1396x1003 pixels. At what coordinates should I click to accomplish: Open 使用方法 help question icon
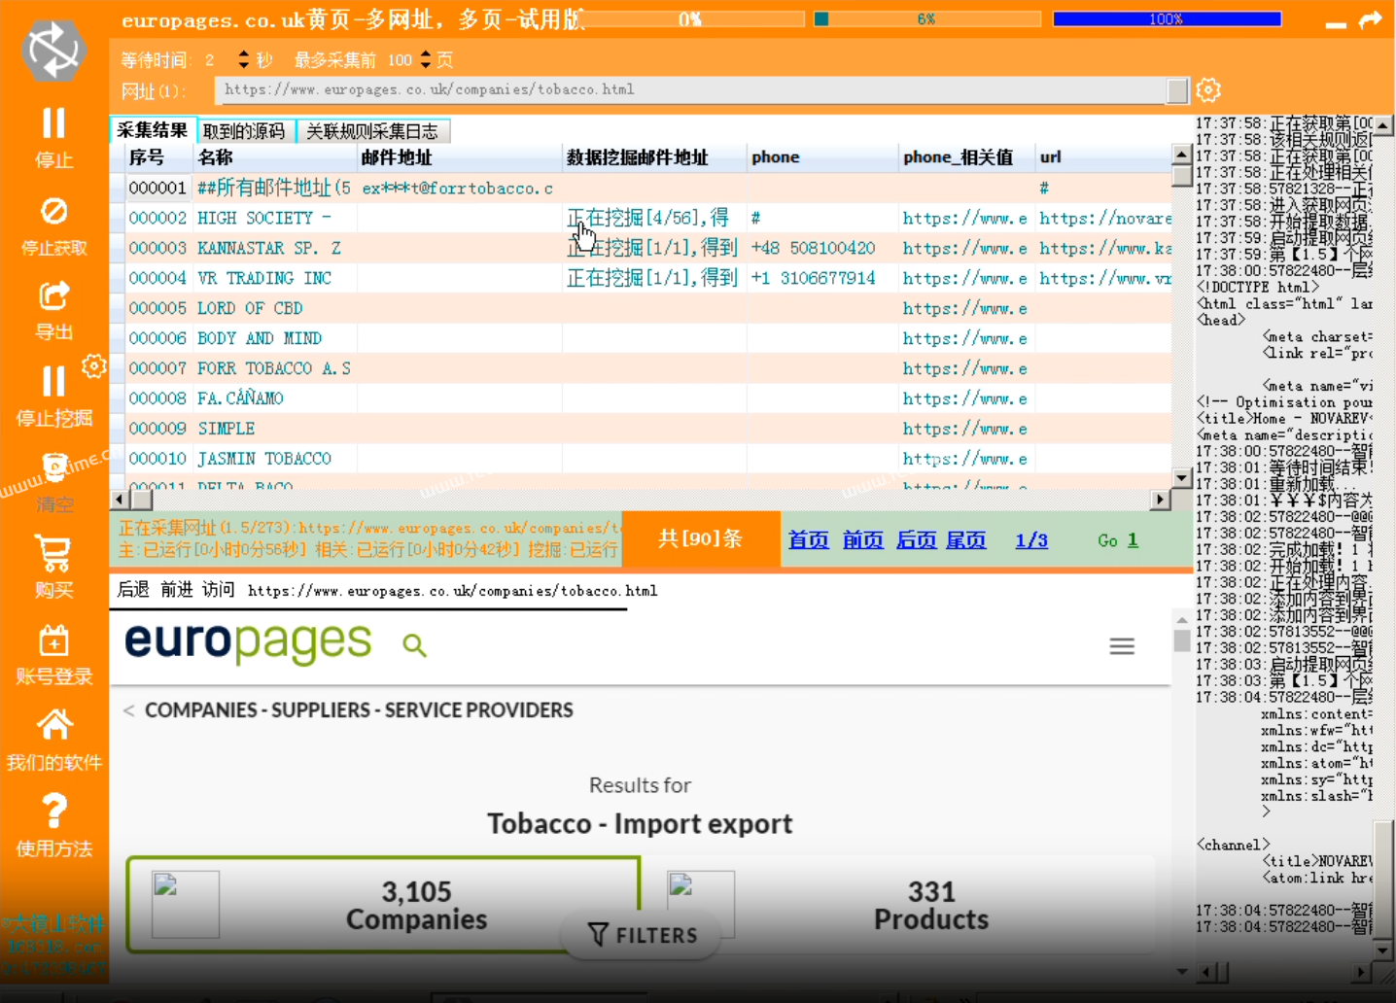coord(54,811)
